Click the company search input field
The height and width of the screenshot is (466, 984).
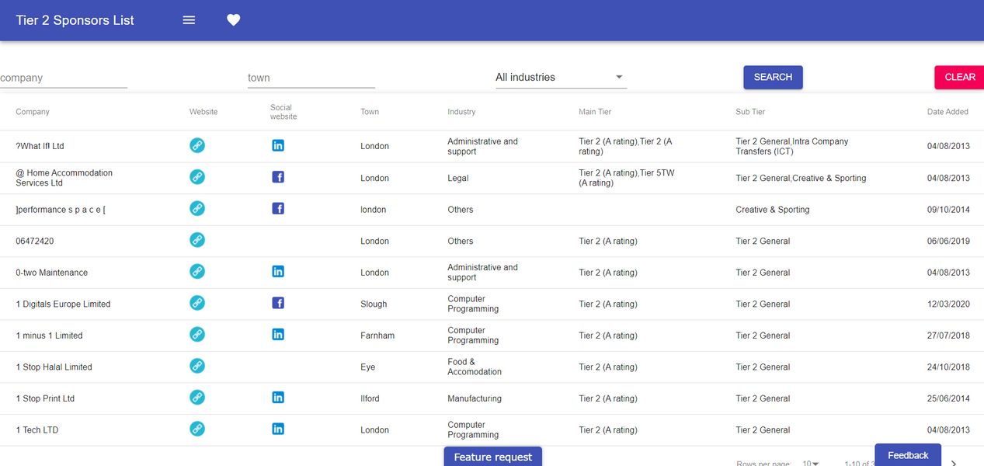pos(62,77)
